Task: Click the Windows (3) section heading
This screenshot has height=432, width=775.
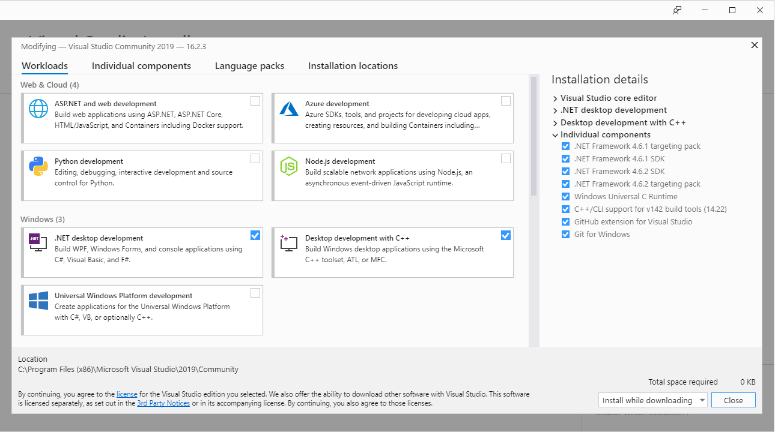Action: click(43, 220)
